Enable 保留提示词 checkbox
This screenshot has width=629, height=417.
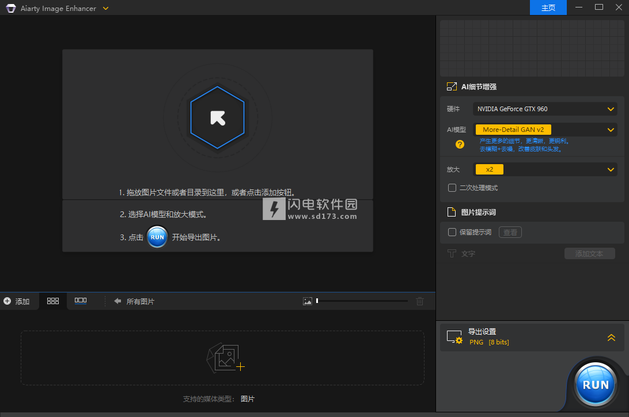pyautogui.click(x=452, y=232)
